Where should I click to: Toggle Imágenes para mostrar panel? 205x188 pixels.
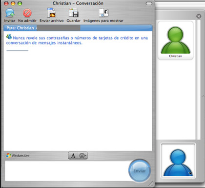pos(103,13)
